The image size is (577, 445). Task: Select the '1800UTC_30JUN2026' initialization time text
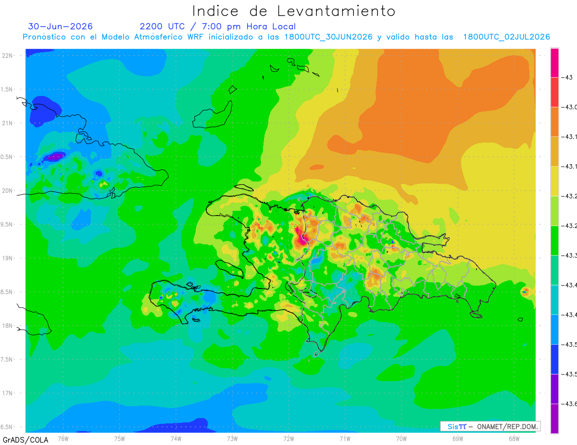(328, 37)
